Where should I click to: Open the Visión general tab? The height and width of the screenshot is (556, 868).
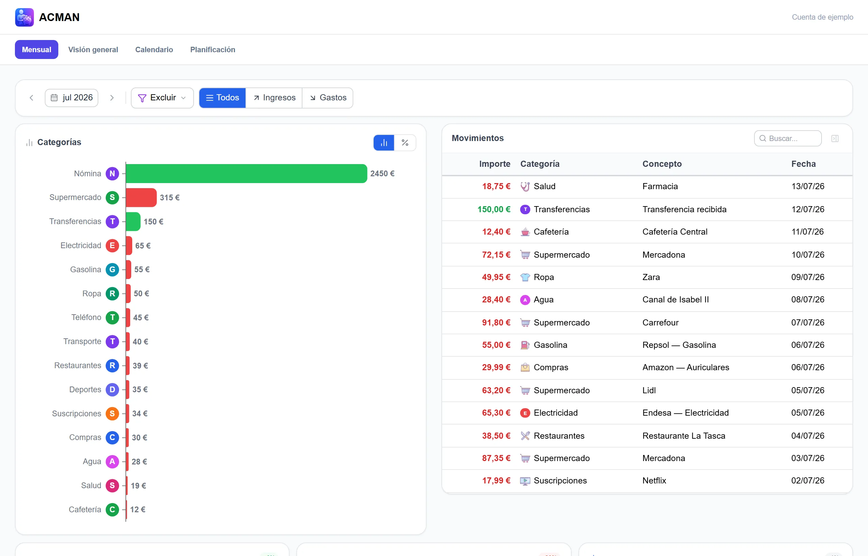[x=93, y=49]
